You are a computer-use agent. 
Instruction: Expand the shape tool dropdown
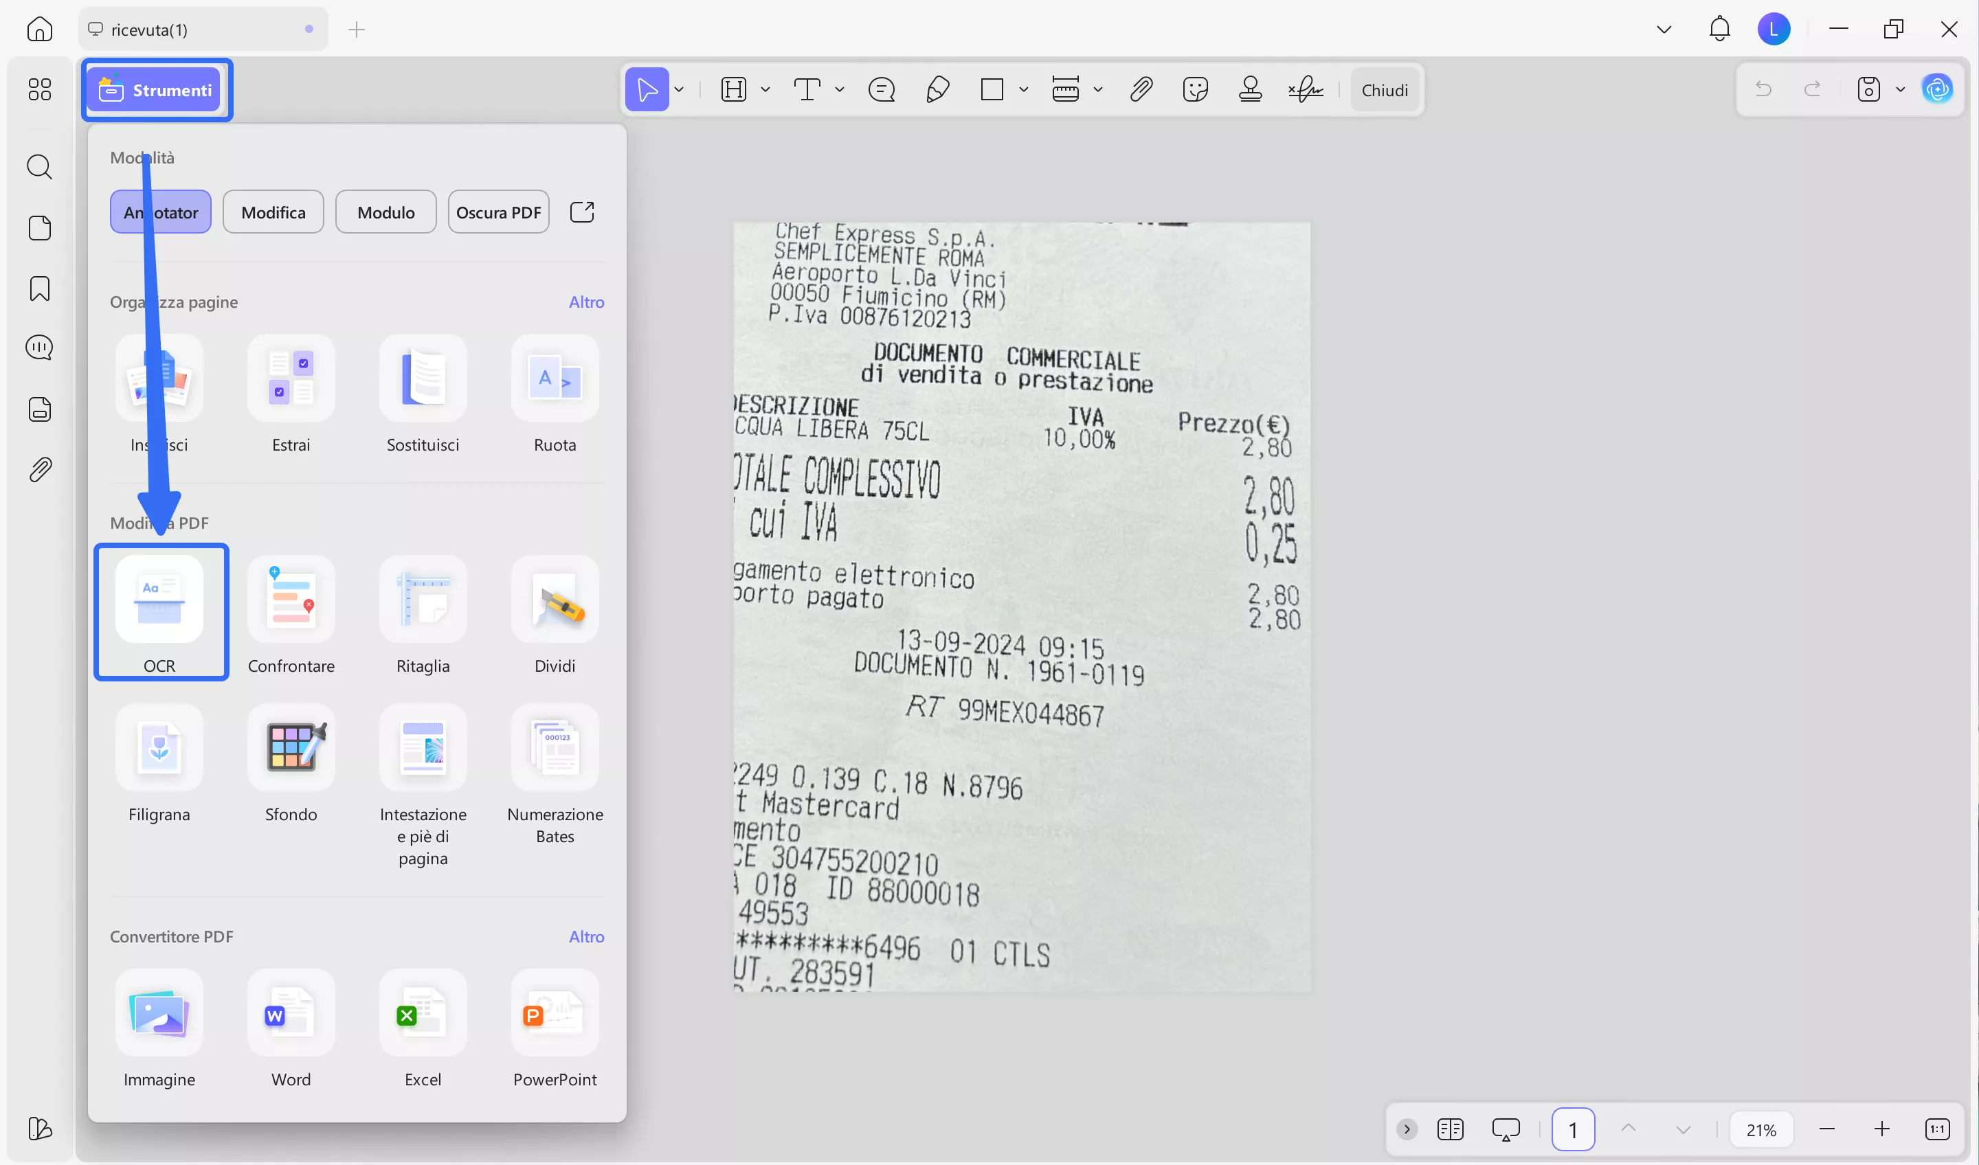click(1023, 89)
